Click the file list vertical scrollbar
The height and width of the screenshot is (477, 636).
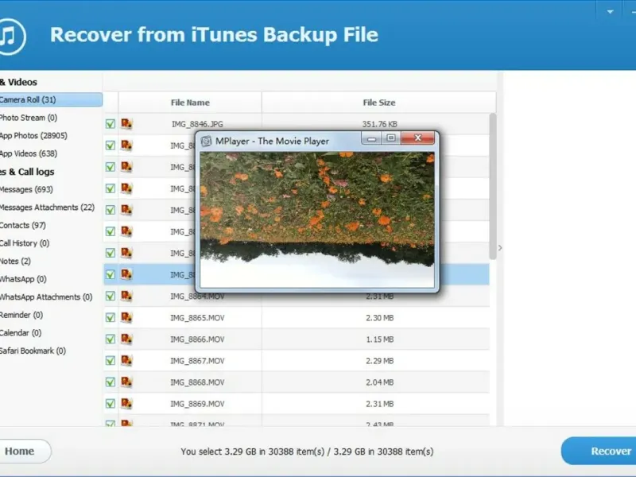point(493,187)
